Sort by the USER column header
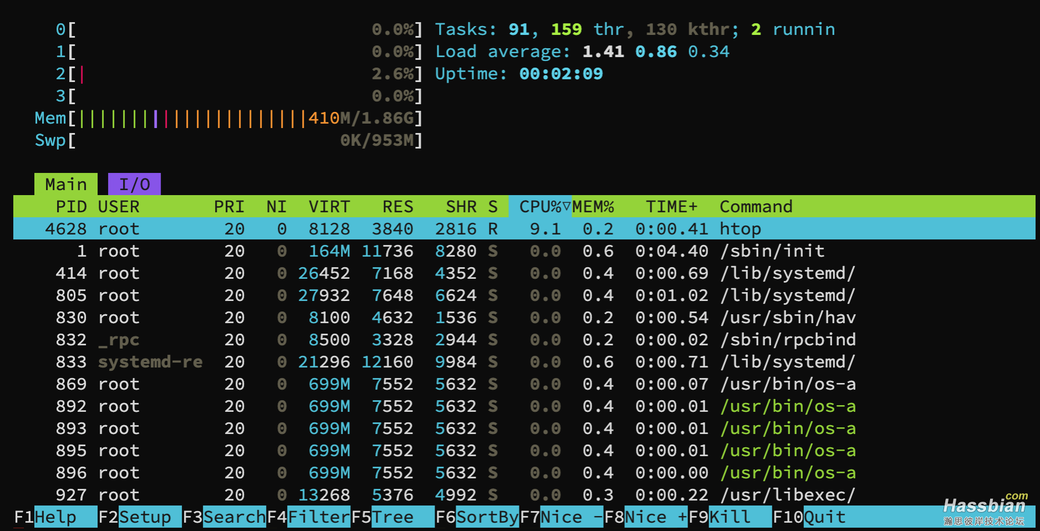The image size is (1040, 531). tap(119, 206)
